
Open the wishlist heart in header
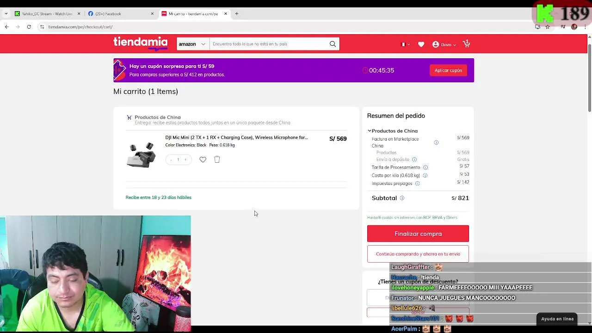point(421,44)
